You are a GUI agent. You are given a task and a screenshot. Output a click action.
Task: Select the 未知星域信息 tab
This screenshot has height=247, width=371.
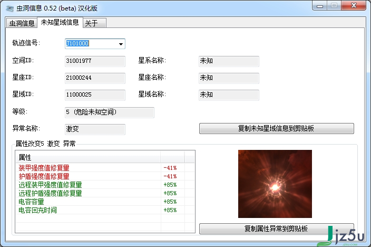click(60, 22)
